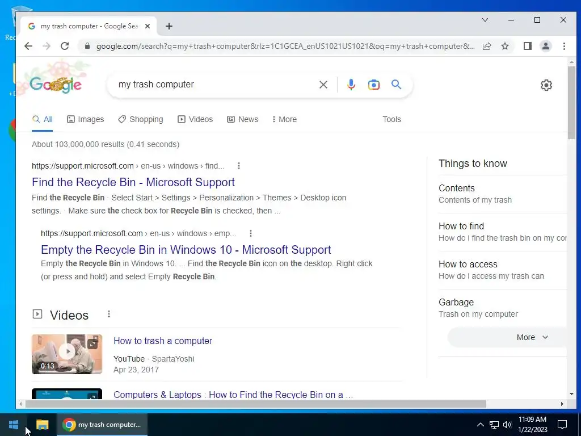Share this page using address bar icon

(x=487, y=46)
